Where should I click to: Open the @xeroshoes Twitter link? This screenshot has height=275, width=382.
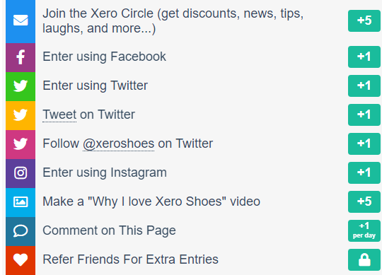(118, 144)
